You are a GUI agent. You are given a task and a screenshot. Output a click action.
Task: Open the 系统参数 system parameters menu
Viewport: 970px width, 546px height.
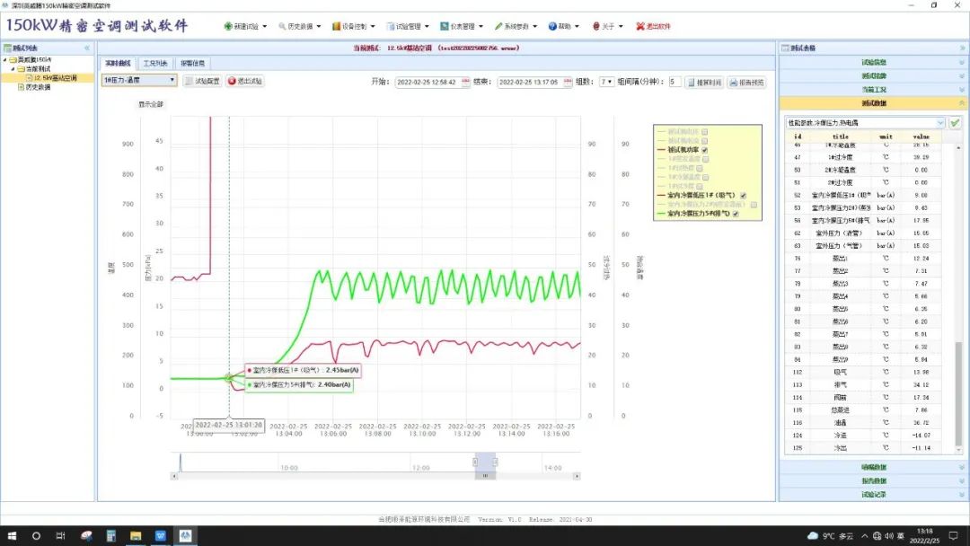(516, 27)
